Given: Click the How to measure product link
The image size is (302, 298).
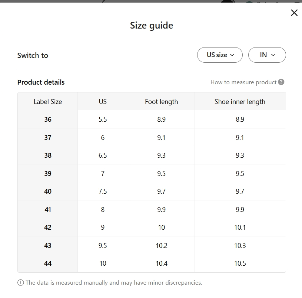Looking at the screenshot, I should (243, 82).
